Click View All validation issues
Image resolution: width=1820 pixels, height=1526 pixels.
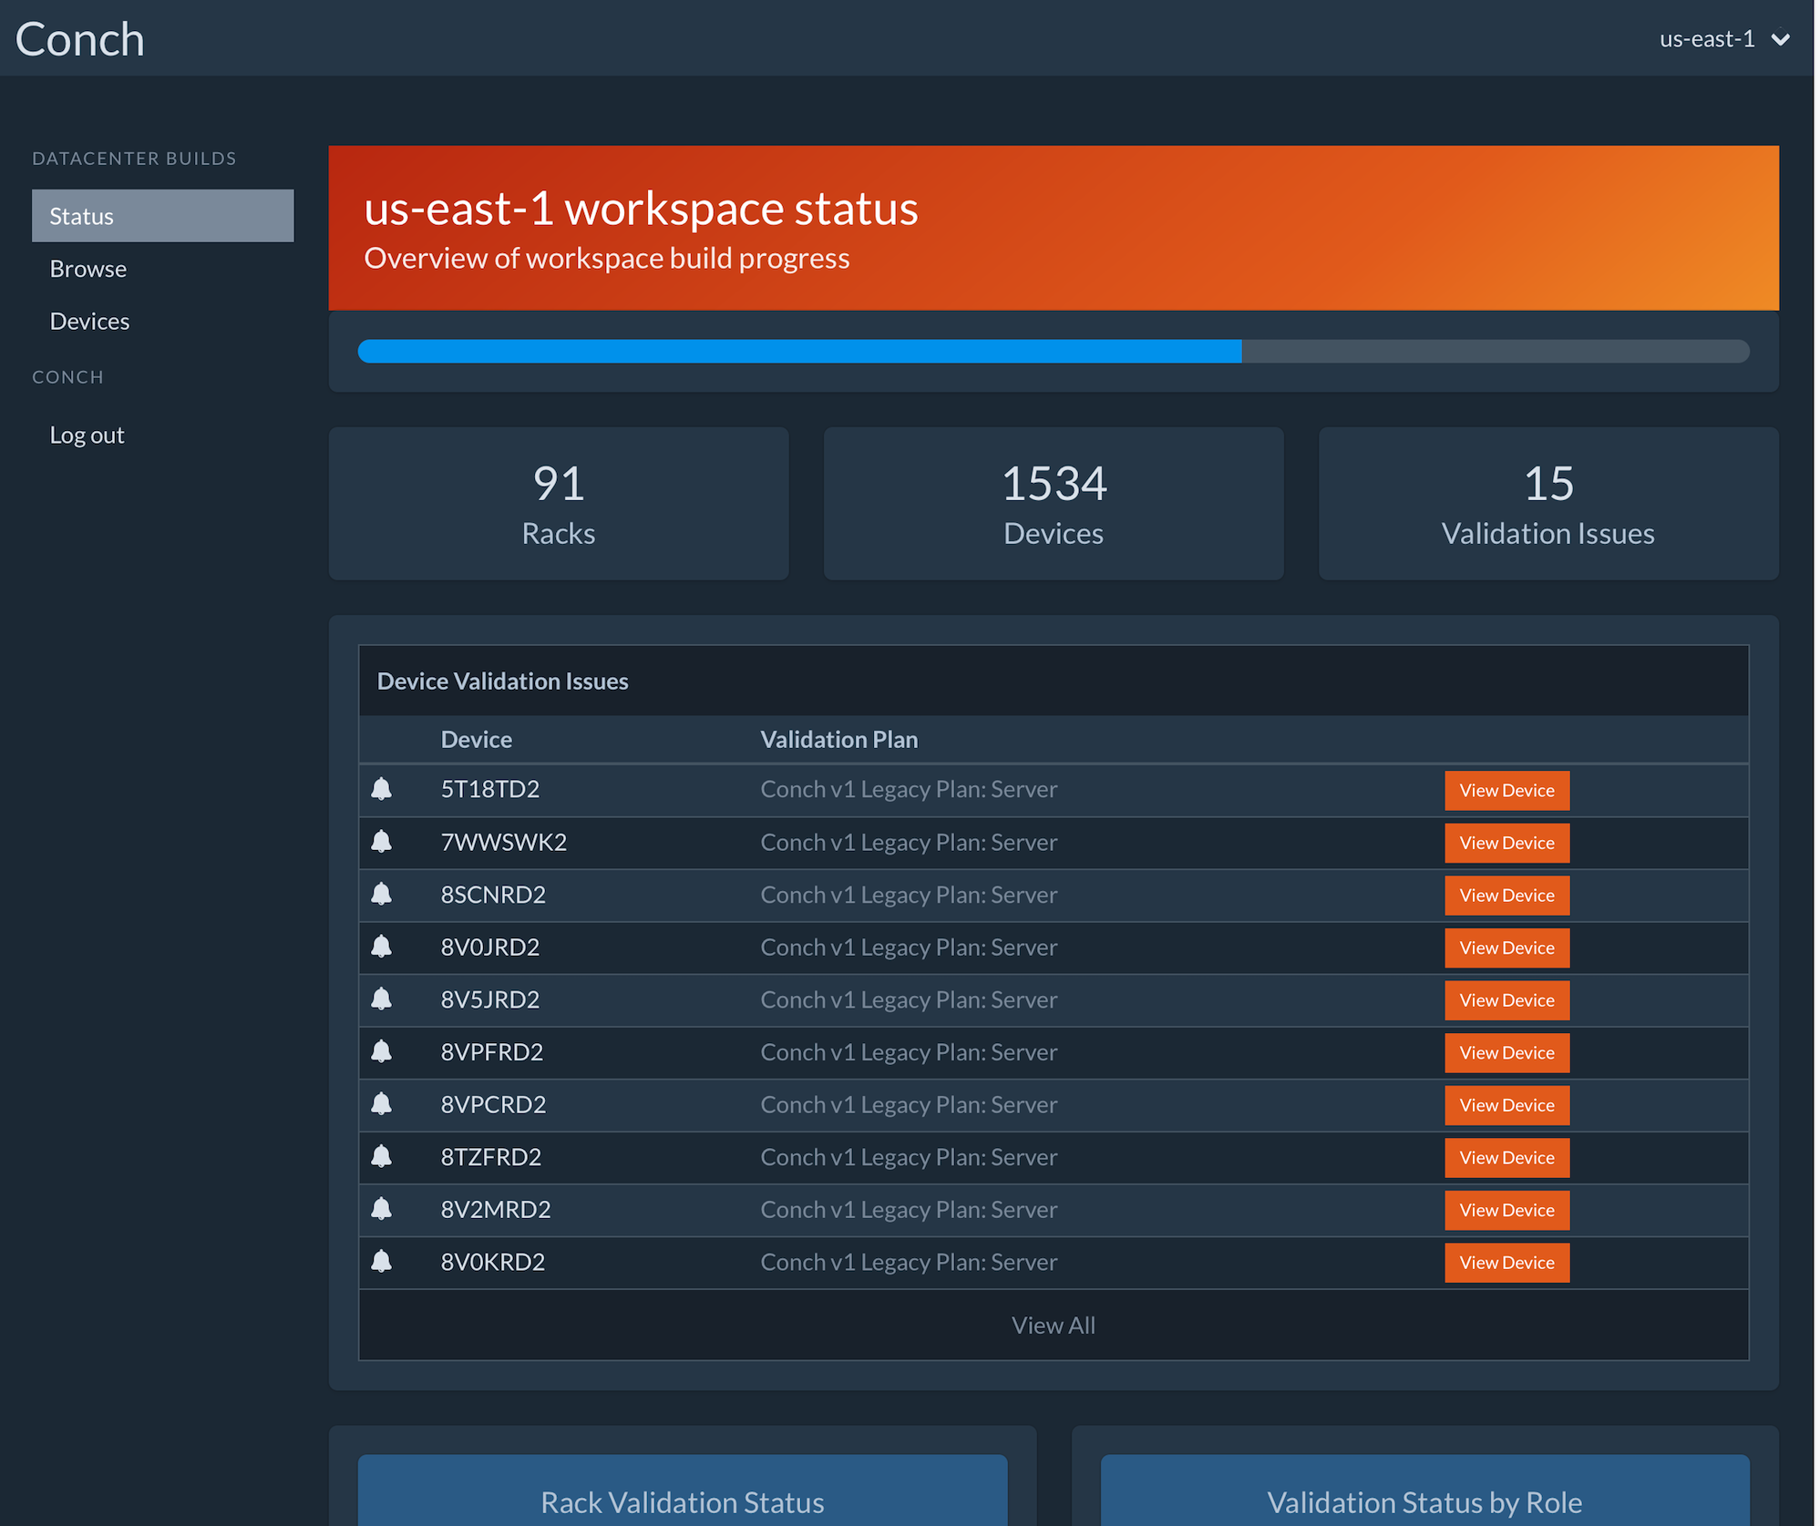[x=1053, y=1326]
